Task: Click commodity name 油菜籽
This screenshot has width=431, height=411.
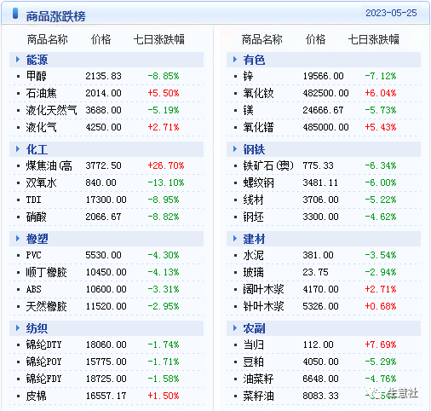Action: (258, 379)
